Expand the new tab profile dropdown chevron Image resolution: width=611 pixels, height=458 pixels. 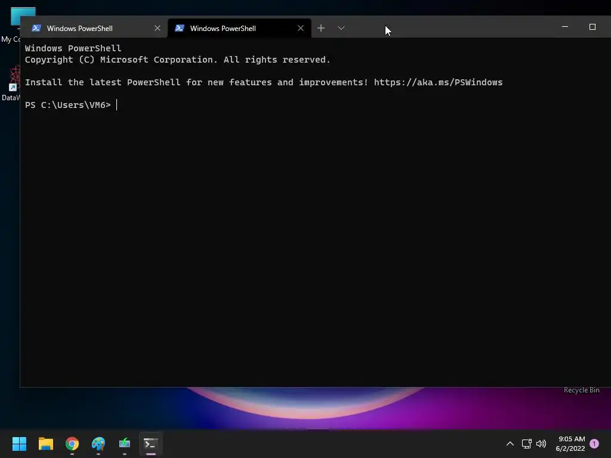click(341, 28)
